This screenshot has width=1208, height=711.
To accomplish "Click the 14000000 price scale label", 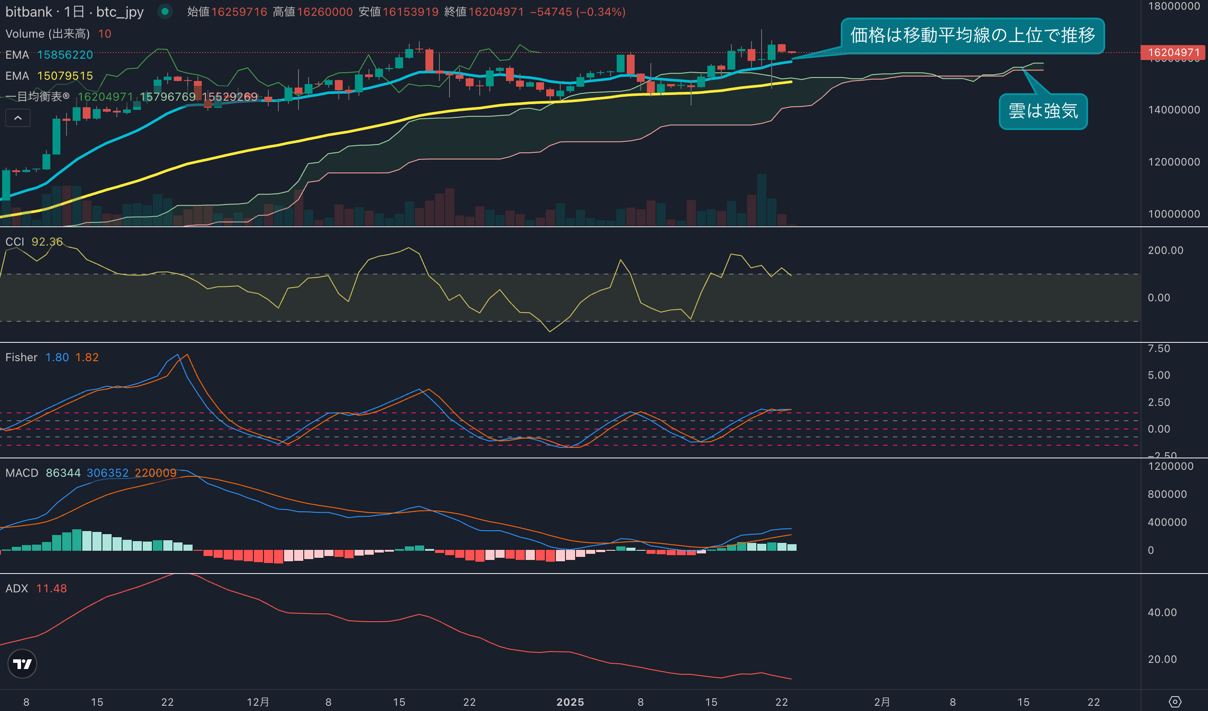I will 1173,110.
